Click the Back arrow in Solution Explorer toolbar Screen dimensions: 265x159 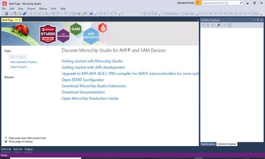(203, 25)
